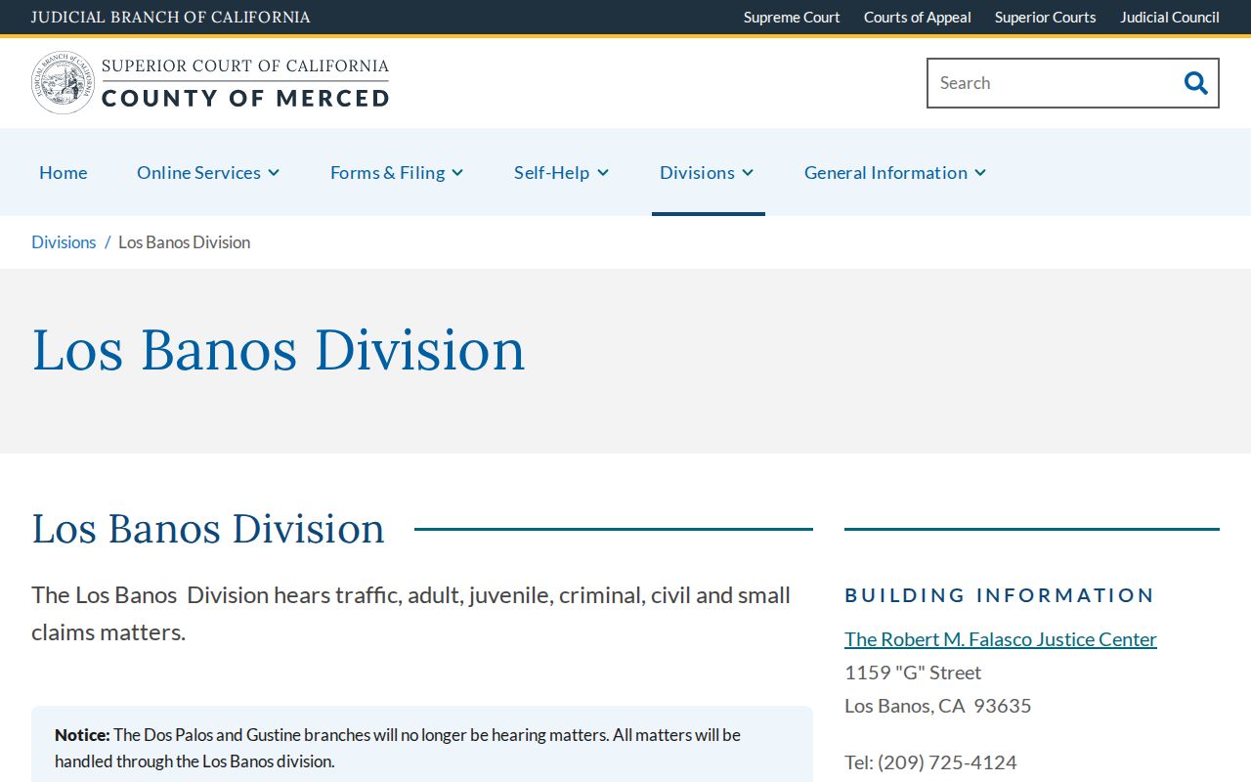Click the Los Banos Division section heading
The height and width of the screenshot is (782, 1251).
point(208,529)
